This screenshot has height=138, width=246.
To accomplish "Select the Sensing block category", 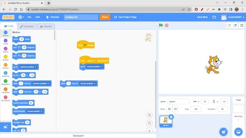I will click(x=5, y=74).
